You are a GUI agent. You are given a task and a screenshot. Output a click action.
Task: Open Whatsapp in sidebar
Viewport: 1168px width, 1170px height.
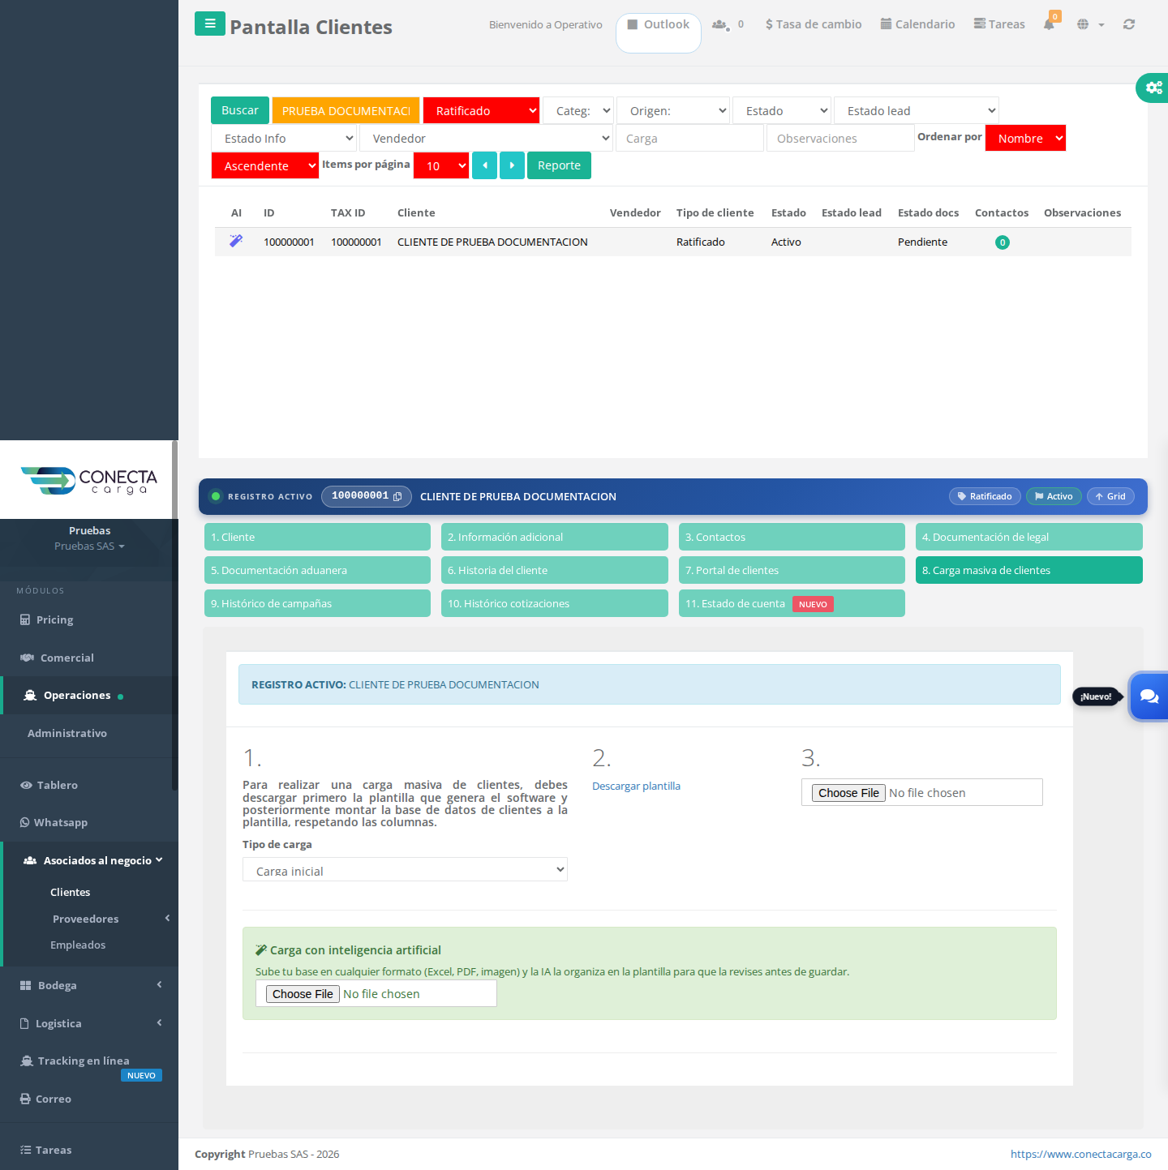[x=54, y=822]
